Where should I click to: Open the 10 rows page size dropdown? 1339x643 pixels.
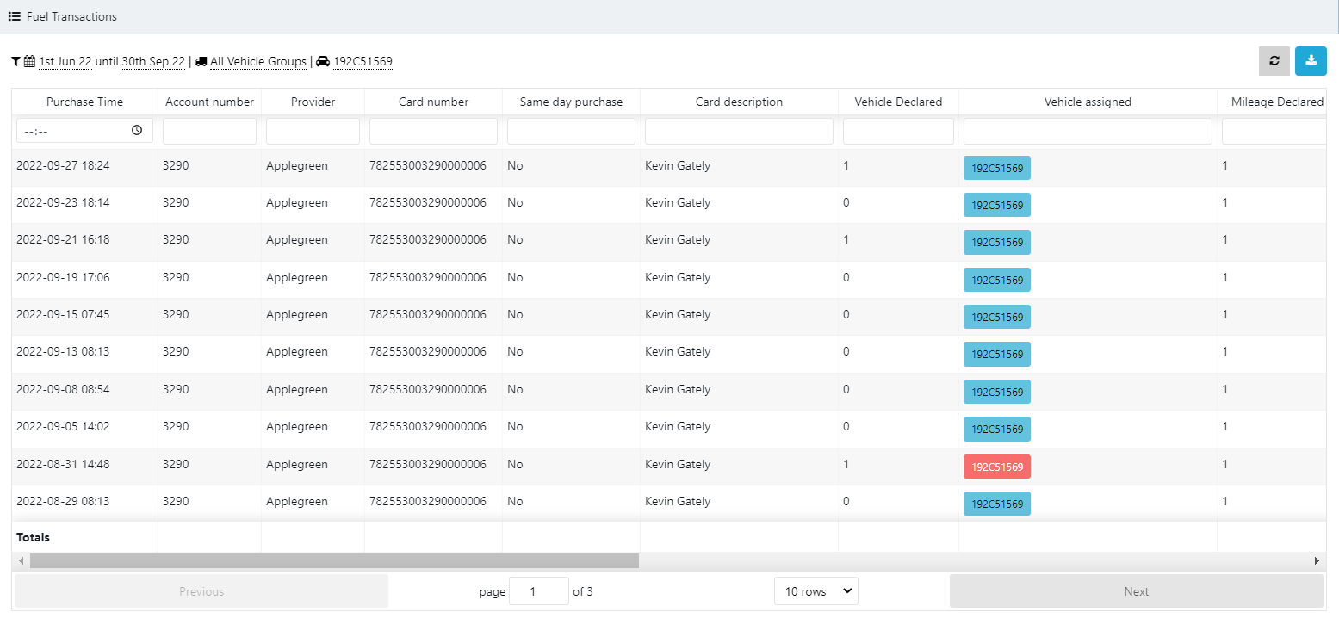click(x=816, y=591)
